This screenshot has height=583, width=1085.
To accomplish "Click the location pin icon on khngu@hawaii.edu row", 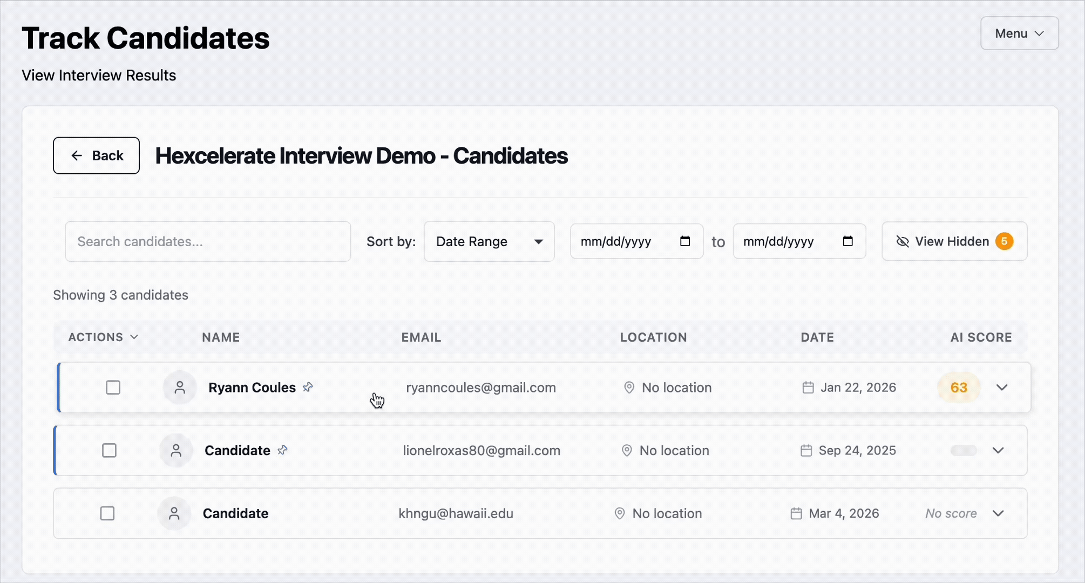I will (619, 513).
